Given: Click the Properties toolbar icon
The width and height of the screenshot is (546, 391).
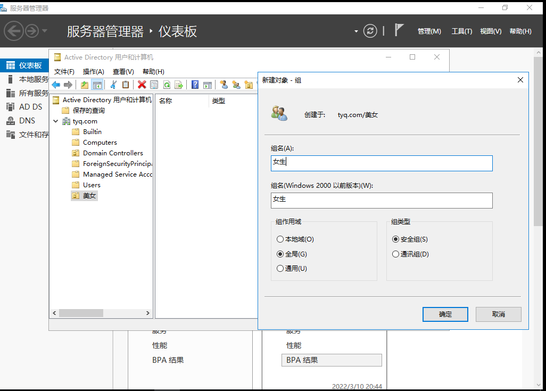Looking at the screenshot, I should tap(154, 85).
